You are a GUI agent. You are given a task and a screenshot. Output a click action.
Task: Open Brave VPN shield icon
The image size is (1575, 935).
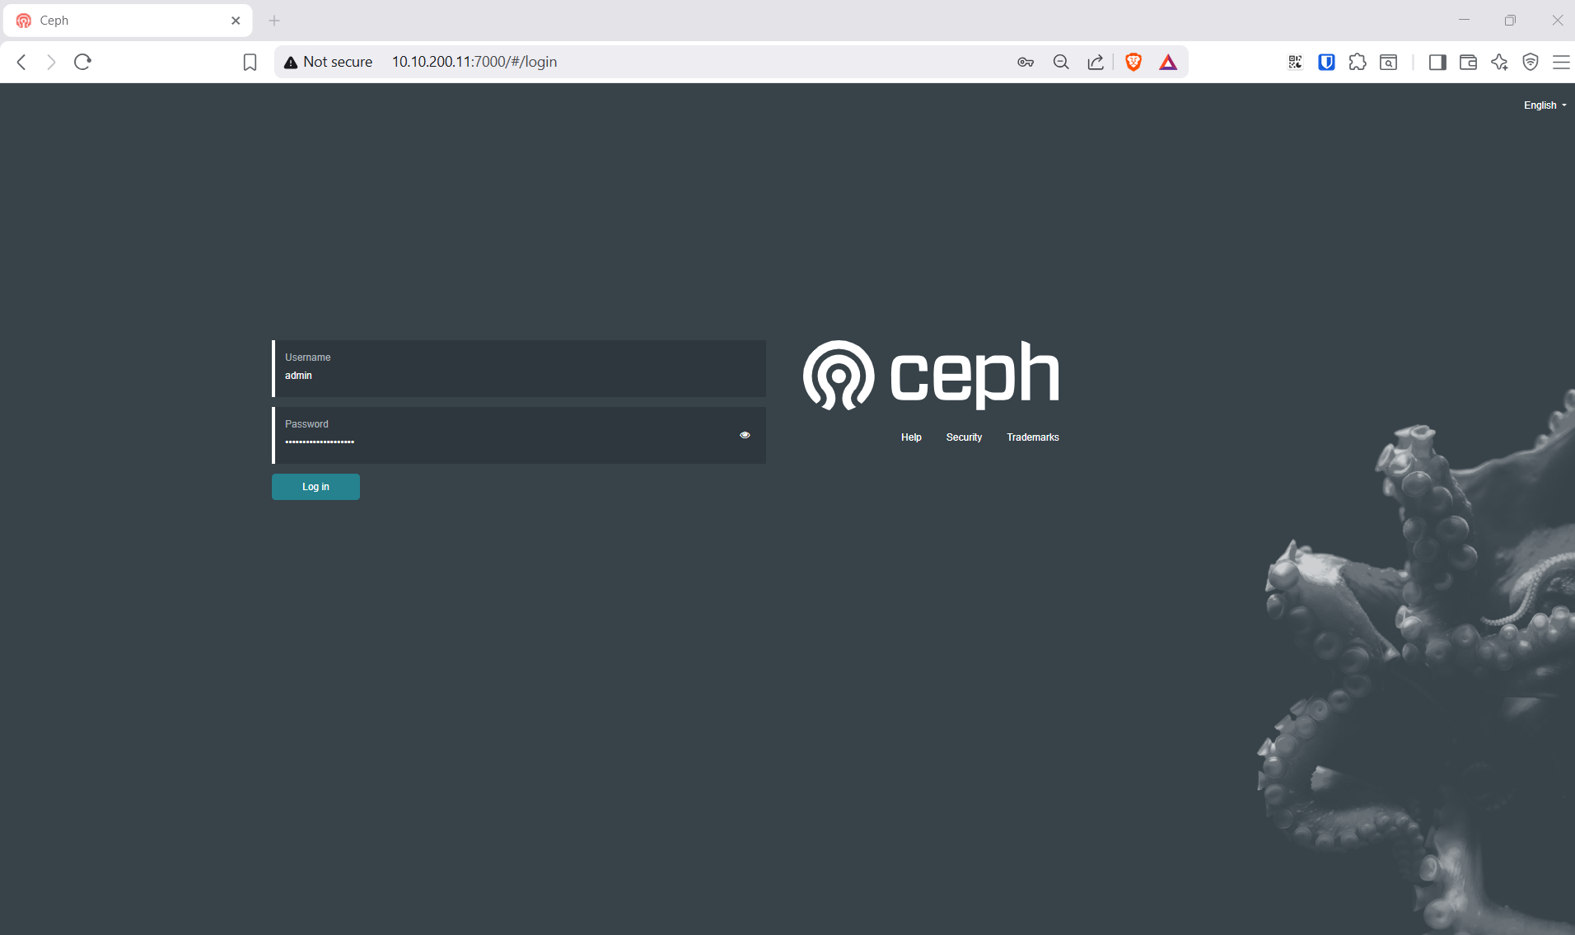click(x=1531, y=62)
